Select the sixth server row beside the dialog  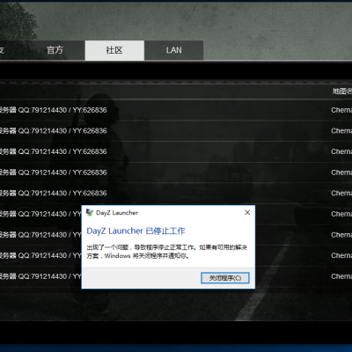(x=40, y=214)
